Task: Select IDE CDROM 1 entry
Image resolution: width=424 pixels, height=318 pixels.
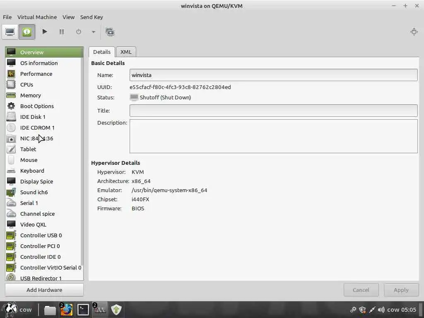Action: pos(44,128)
